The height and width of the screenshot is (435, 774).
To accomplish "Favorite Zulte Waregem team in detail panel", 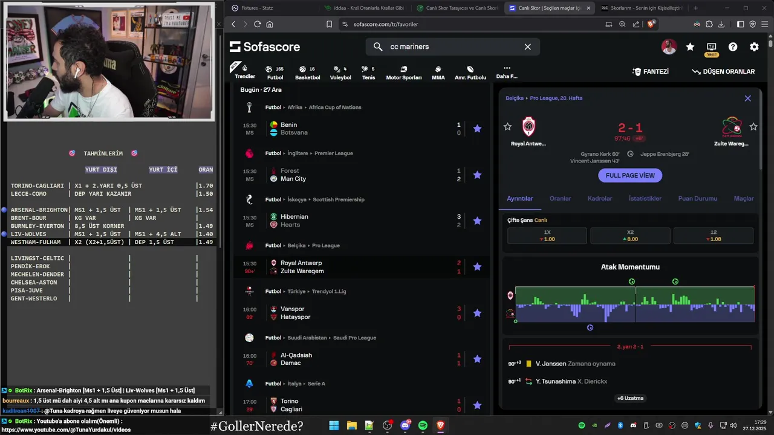I will point(753,126).
